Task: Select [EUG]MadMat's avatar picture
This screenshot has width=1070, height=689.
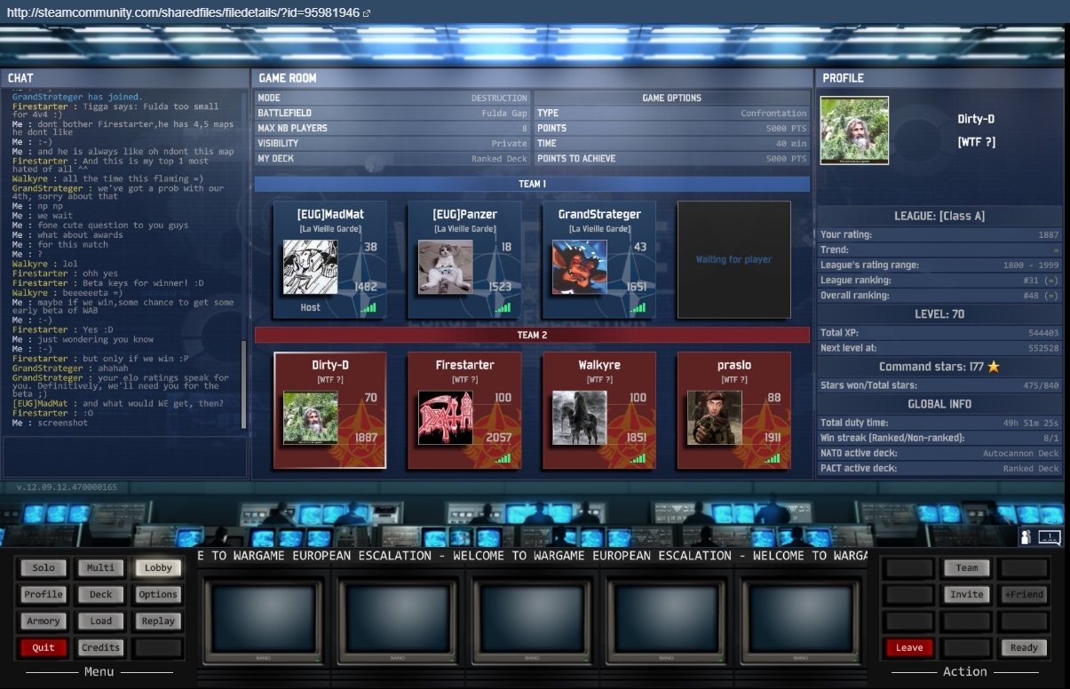Action: (x=310, y=267)
